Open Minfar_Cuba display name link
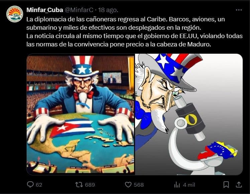Image resolution: width=250 pixels, height=194 pixels. tap(45, 10)
